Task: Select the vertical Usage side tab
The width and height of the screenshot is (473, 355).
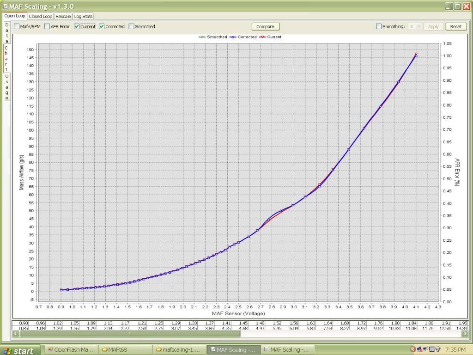Action: (6, 87)
